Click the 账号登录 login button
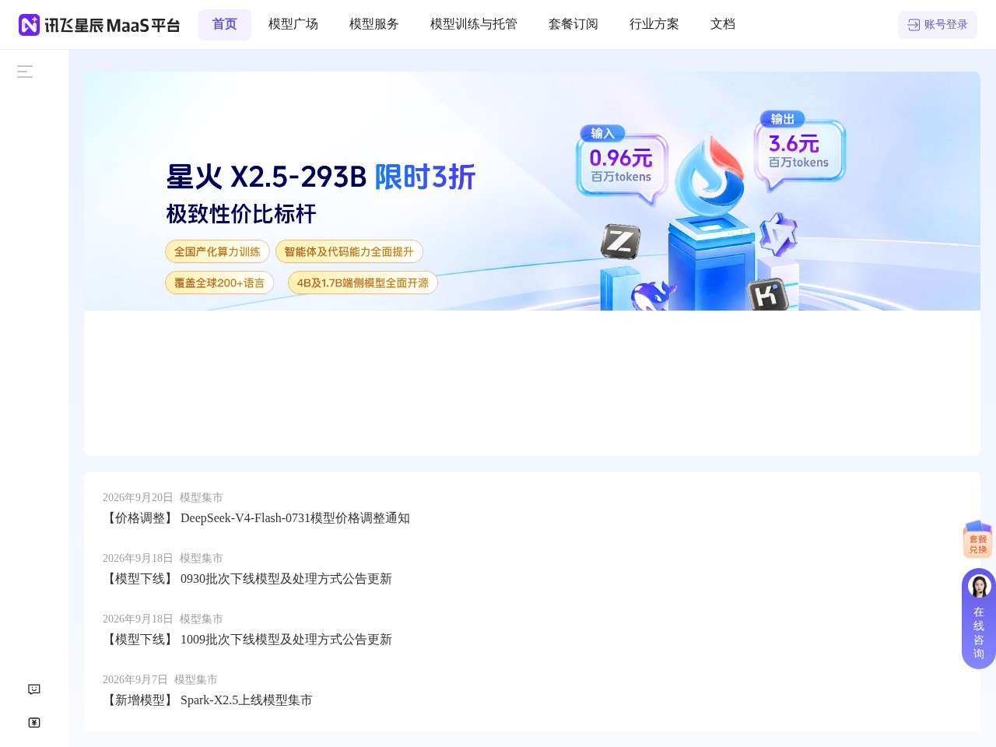Viewport: 996px width, 747px height. pos(938,25)
